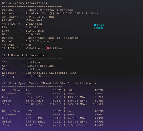This screenshot has height=131, width=143.
Task: Click the 512k write speed '755.94 MB/s'
Action: 35,122
